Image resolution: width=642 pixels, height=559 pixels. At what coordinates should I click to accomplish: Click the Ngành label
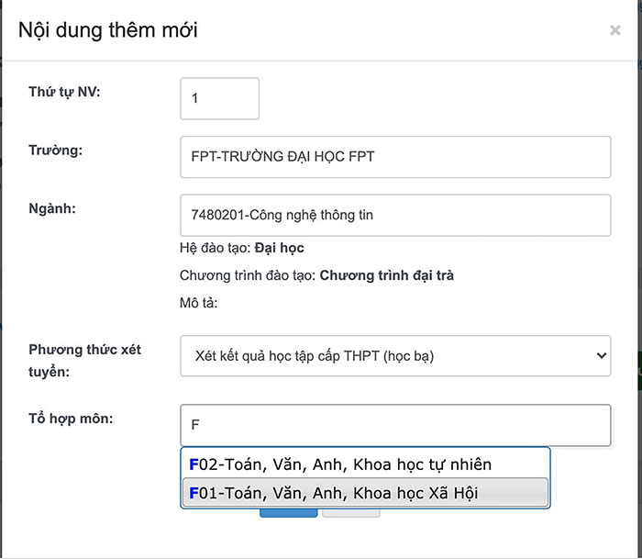point(51,208)
